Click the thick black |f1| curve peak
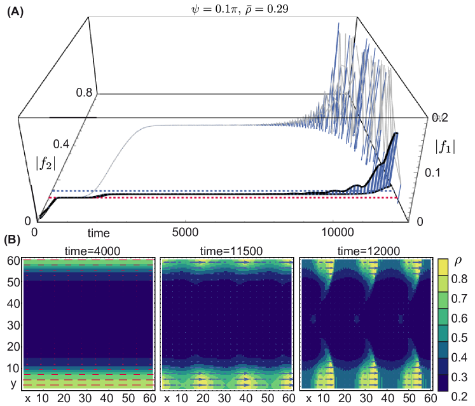Viewport: 475px width, 406px height. point(396,134)
